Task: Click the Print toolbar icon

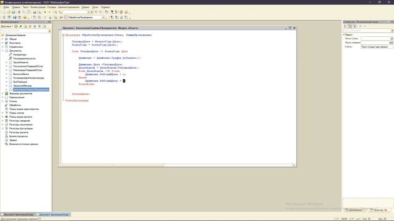Action: (34, 12)
